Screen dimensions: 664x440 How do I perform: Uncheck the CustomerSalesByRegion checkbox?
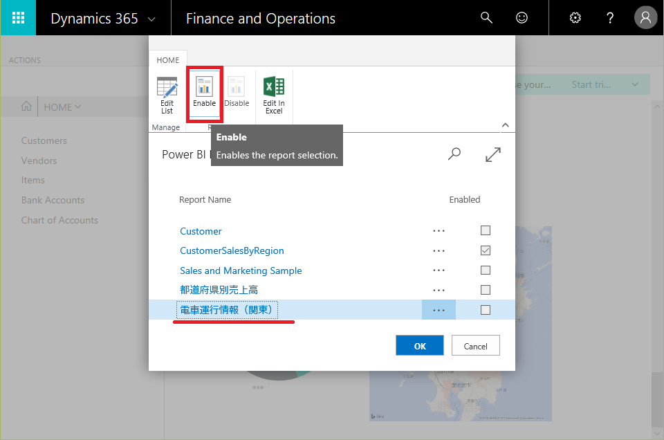486,250
